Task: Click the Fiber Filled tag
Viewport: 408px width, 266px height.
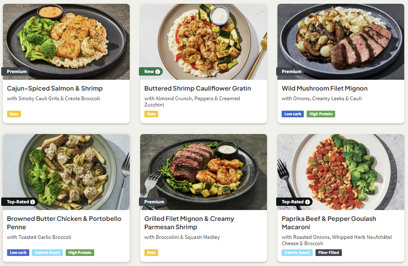Action: click(328, 253)
